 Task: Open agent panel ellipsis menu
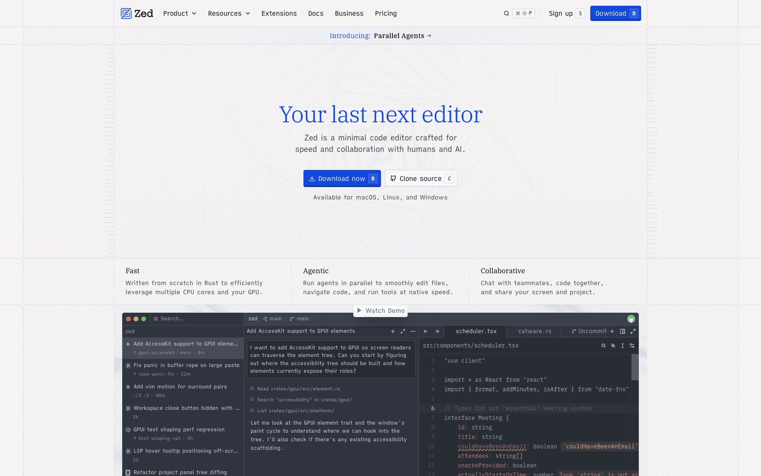[413, 331]
